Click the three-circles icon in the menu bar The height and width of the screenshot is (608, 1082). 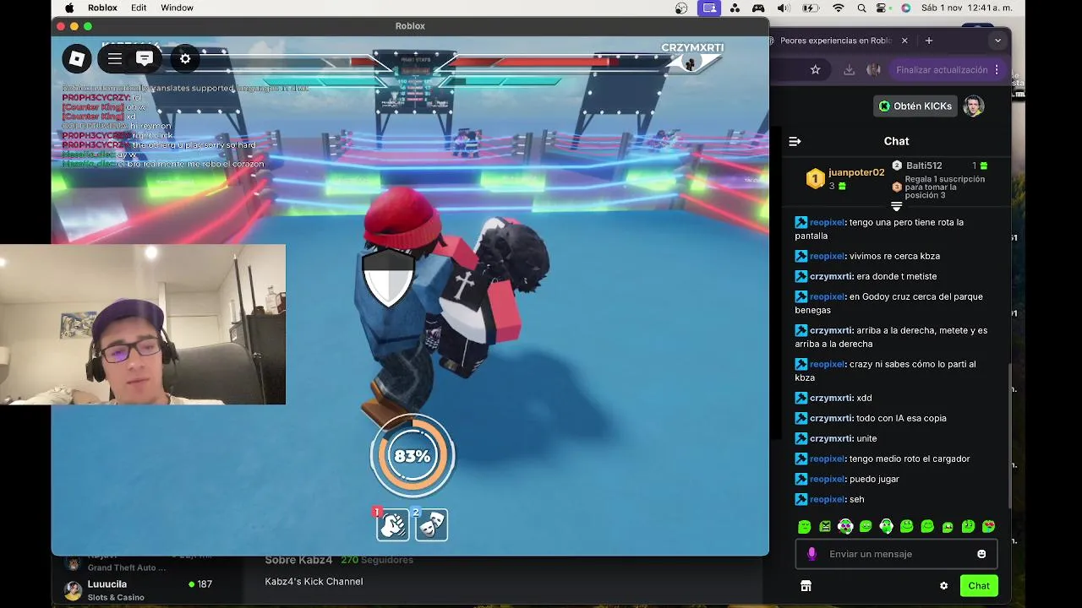click(735, 8)
